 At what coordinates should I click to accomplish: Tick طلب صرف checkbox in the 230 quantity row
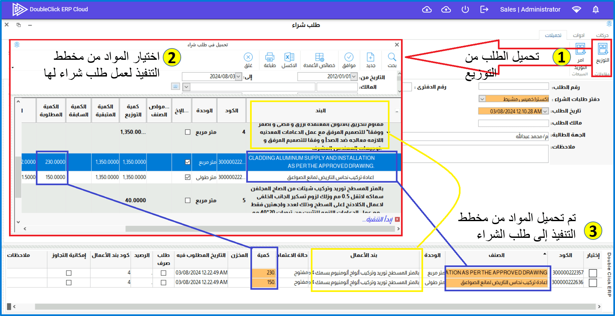click(x=163, y=273)
